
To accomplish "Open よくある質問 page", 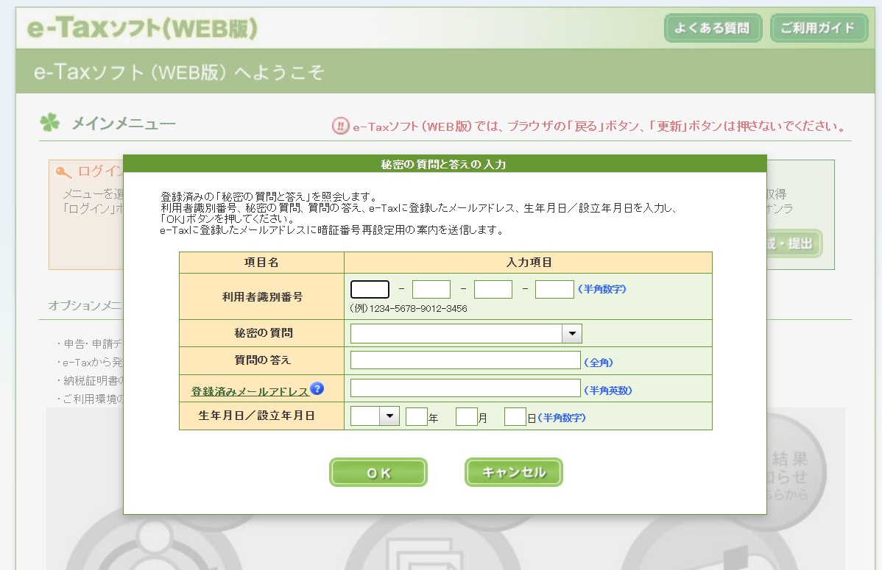I will (x=713, y=27).
